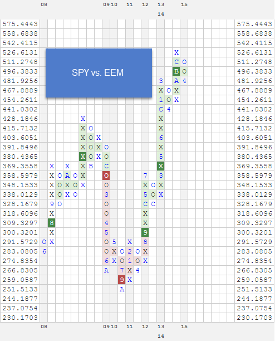Click the 7 in the 266.8305 row
Screen dimensions: 275x341
point(122,270)
